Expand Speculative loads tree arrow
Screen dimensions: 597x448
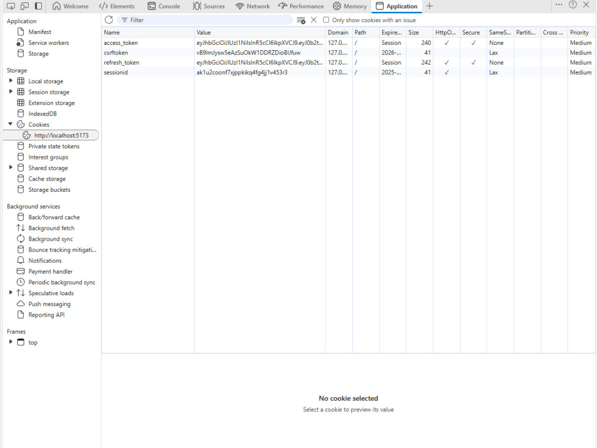point(11,293)
